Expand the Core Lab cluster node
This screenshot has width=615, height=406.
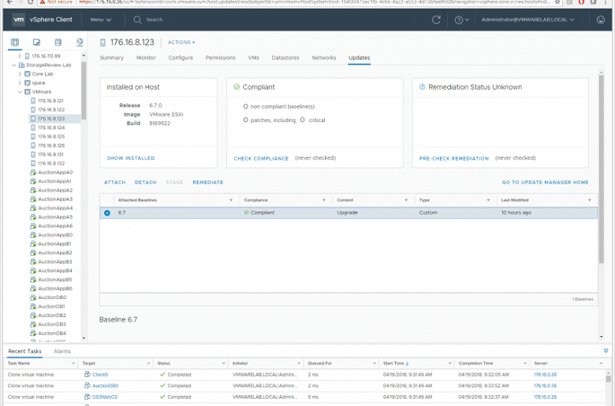click(20, 74)
